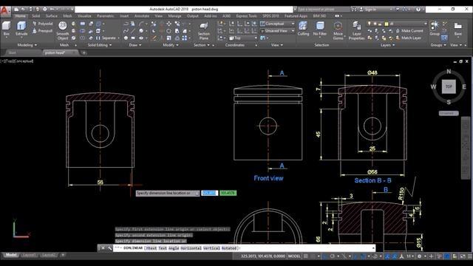The width and height of the screenshot is (473, 266).
Task: Click the Section Plane tool
Action: click(x=204, y=31)
